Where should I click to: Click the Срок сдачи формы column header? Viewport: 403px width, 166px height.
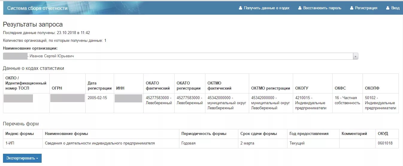pyautogui.click(x=263, y=134)
